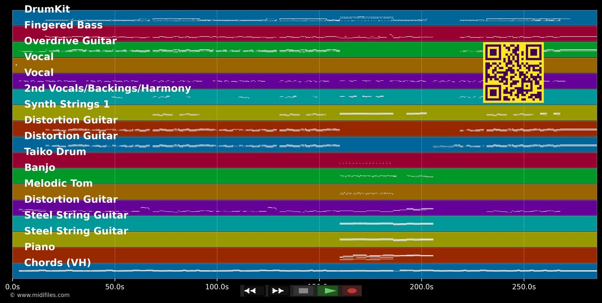Select the Banjo track label
The width and height of the screenshot is (602, 303).
tap(39, 168)
